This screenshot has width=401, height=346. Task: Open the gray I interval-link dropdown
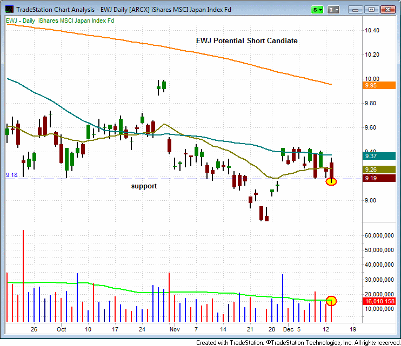[x=333, y=10]
